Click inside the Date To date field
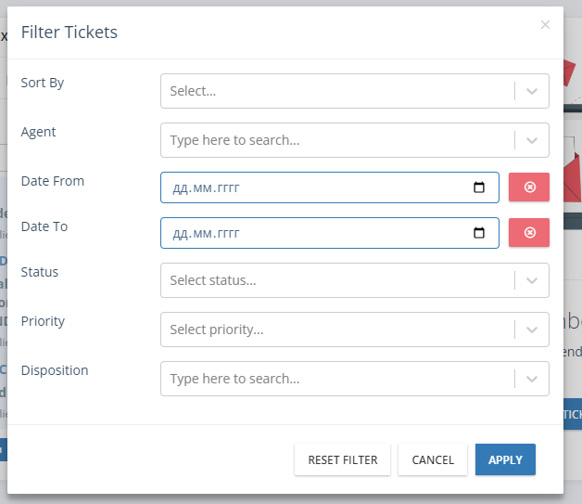Viewport: 582px width, 504px height. tap(330, 233)
